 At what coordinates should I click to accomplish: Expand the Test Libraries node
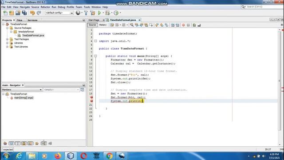(x=7, y=47)
